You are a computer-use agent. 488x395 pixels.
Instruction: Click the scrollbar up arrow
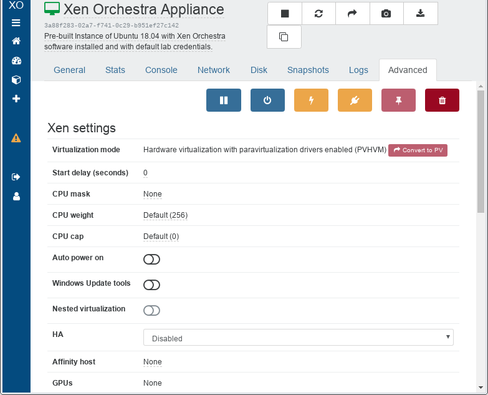coord(481,86)
